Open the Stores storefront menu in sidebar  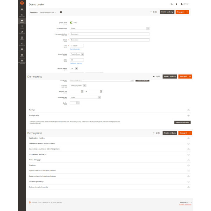point(22,50)
